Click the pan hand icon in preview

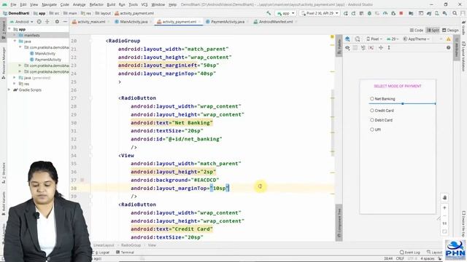(444, 197)
